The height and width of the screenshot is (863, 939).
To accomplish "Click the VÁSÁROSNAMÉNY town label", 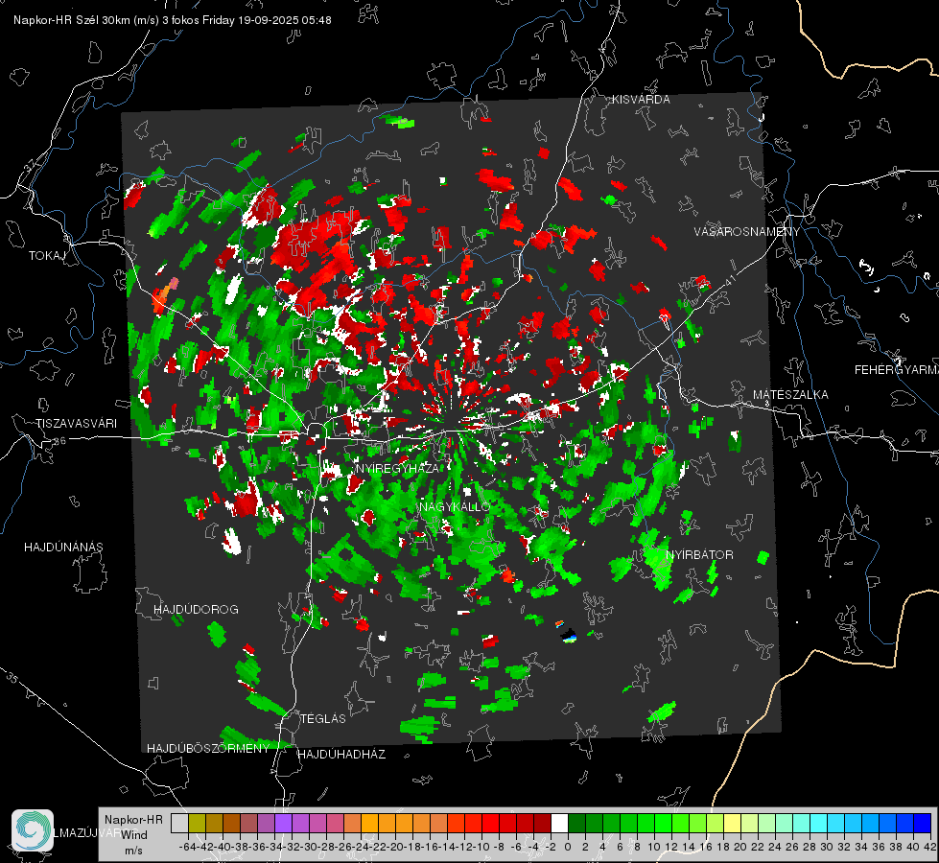I will [x=747, y=232].
